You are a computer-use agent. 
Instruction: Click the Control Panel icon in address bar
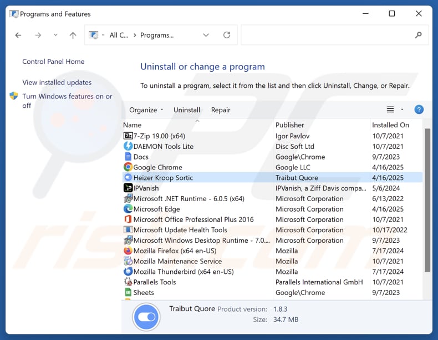94,35
